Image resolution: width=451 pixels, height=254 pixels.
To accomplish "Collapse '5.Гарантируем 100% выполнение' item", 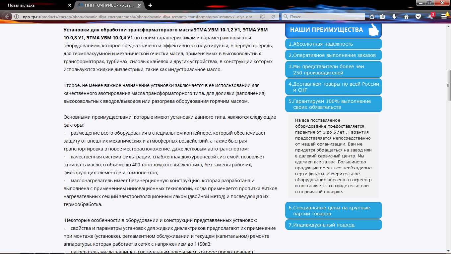I will pyautogui.click(x=333, y=104).
